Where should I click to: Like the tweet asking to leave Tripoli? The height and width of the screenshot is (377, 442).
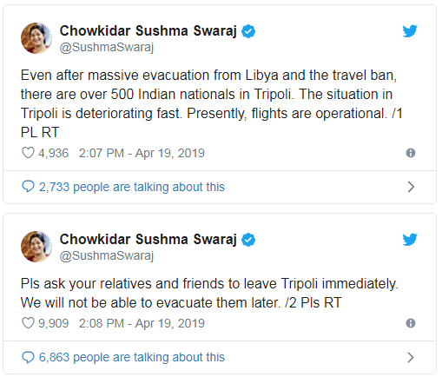pyautogui.click(x=28, y=323)
